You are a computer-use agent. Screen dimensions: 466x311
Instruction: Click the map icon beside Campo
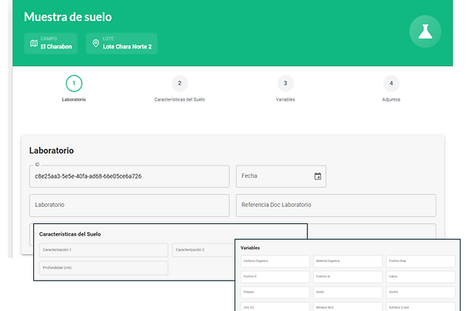(x=34, y=43)
